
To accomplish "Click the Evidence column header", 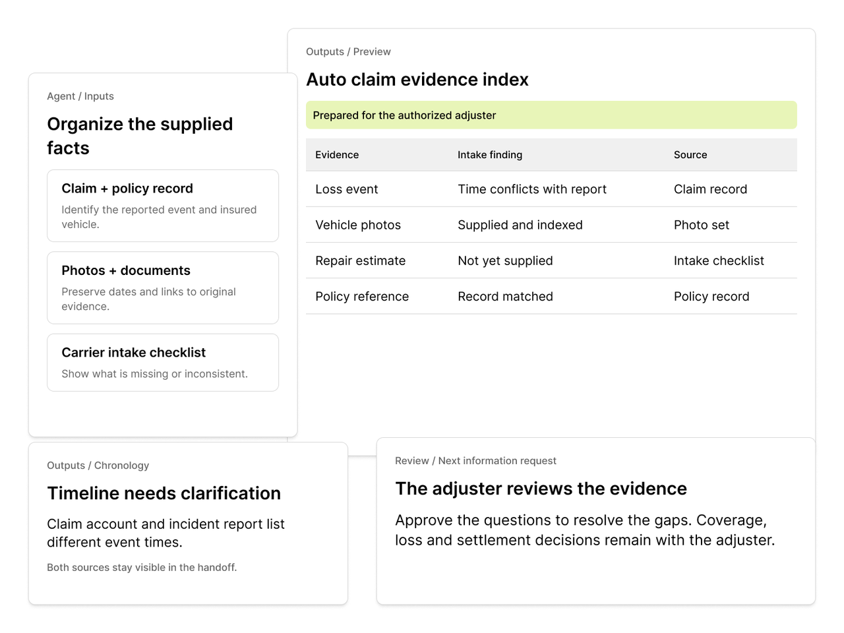I will (337, 155).
